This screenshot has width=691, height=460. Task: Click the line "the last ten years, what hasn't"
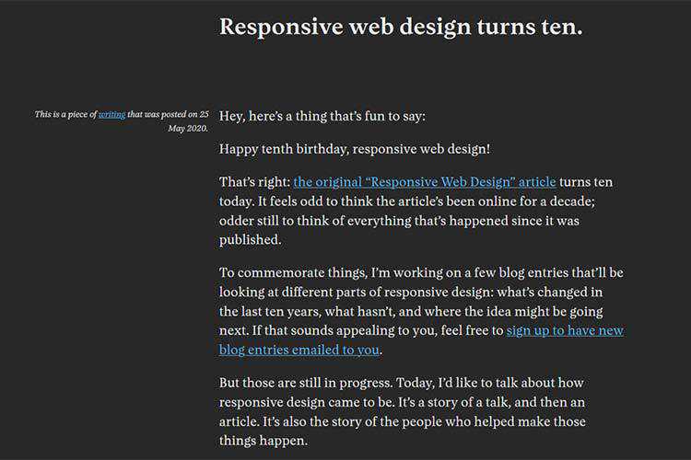[410, 312]
